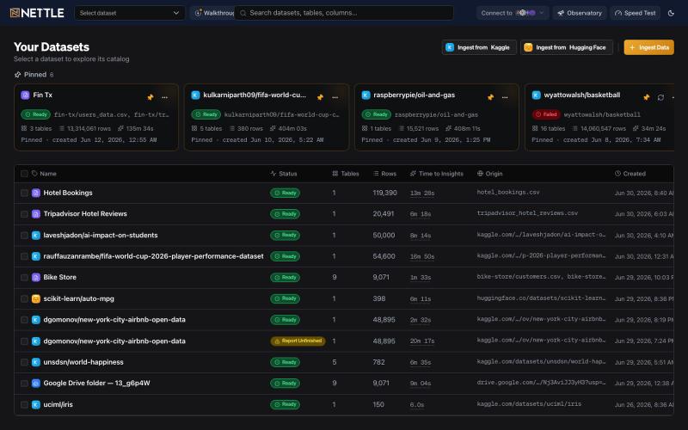The width and height of the screenshot is (688, 430).
Task: Open the Observatory page
Action: point(580,13)
